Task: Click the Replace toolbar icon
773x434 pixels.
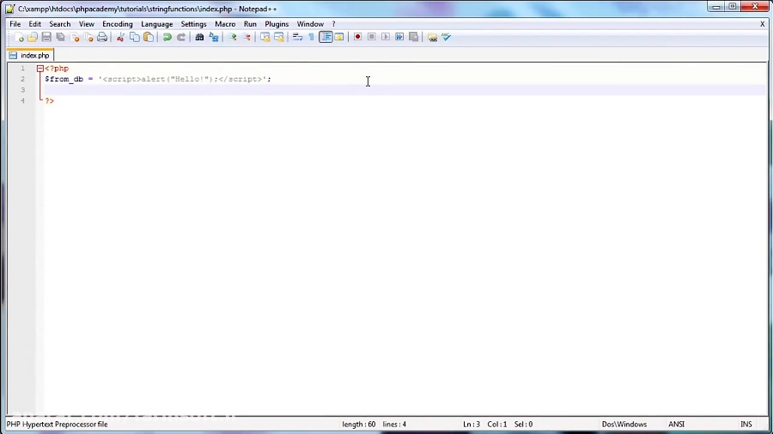Action: click(x=214, y=38)
